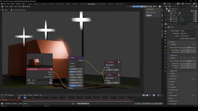Viewport: 198px width, 111px height.
Task: Click the Render Layers node render icon
Action: (x=51, y=69)
